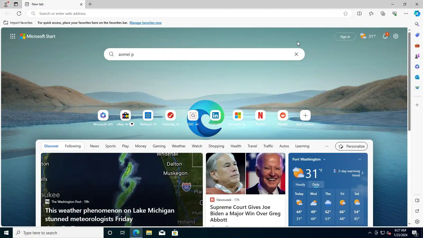This screenshot has width=423, height=238.
Task: Open the News category
Action: click(x=94, y=146)
